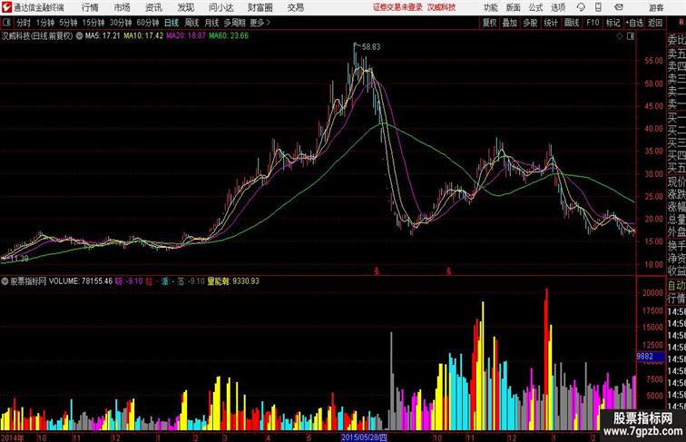Open main chart indicator dropdown beside 汉威科技
The height and width of the screenshot is (442, 686).
pyautogui.click(x=79, y=36)
